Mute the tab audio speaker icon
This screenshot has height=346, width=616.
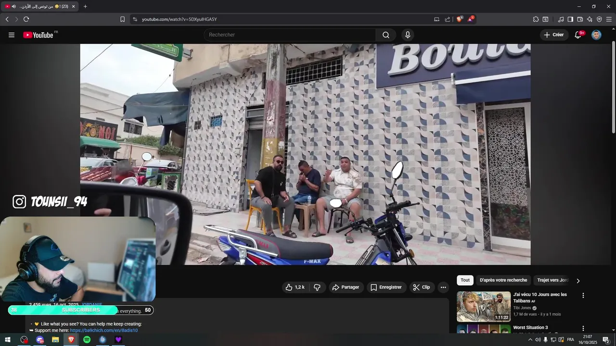coord(13,6)
